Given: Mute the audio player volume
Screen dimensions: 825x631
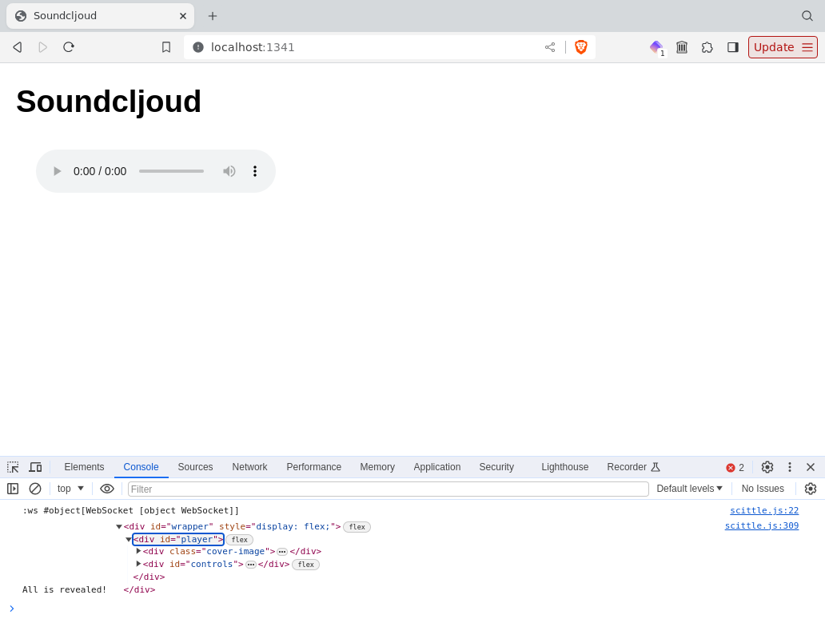Looking at the screenshot, I should (x=229, y=171).
